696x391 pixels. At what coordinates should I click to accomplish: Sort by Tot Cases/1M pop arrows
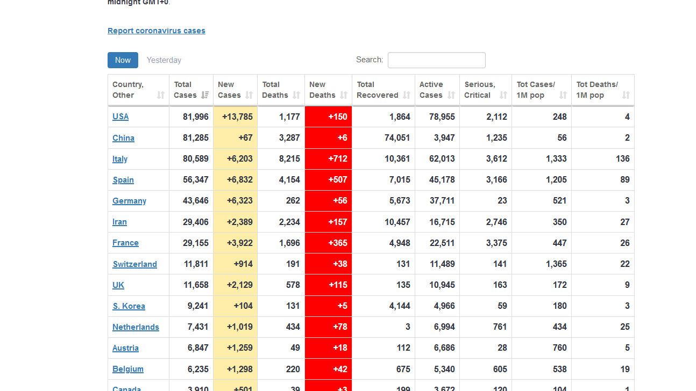pyautogui.click(x=563, y=95)
